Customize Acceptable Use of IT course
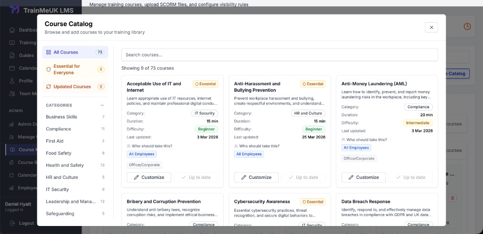 (149, 178)
